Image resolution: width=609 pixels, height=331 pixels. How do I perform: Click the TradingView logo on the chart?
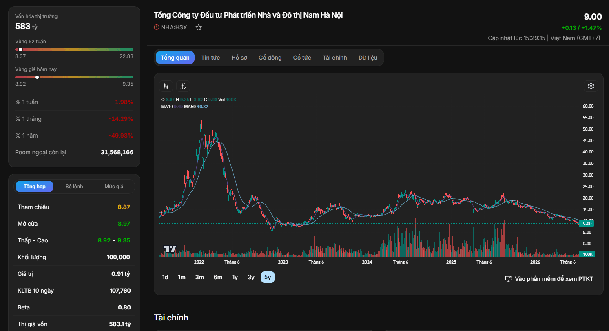tap(170, 249)
